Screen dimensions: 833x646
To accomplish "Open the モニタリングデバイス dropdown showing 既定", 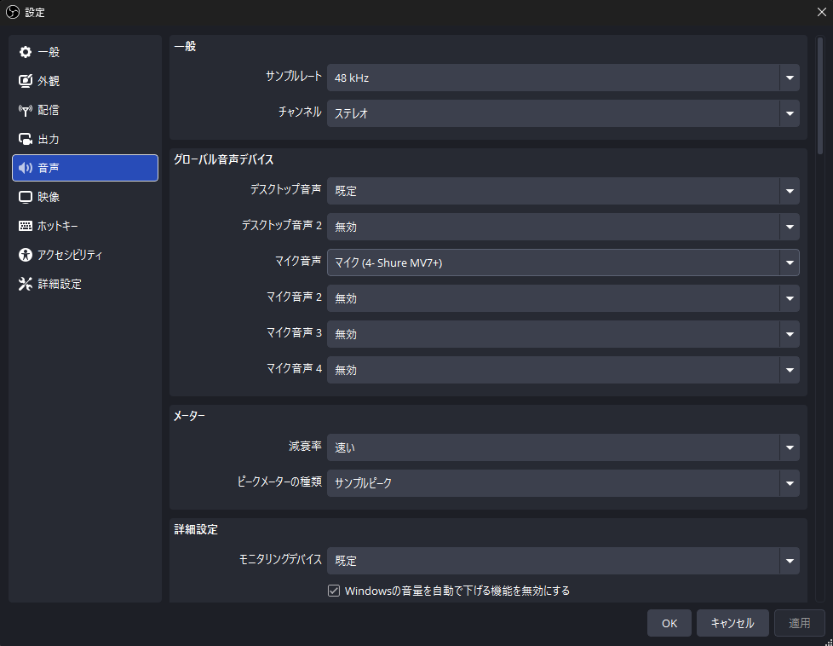I will 563,560.
